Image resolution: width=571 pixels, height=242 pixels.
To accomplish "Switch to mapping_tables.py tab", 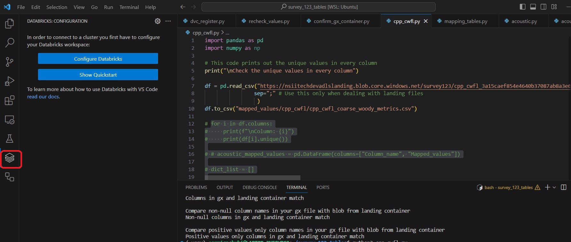I will (x=465, y=21).
